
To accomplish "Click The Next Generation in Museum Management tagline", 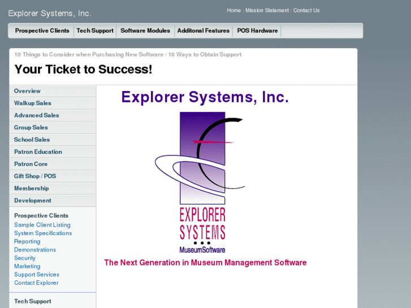I will (x=205, y=263).
